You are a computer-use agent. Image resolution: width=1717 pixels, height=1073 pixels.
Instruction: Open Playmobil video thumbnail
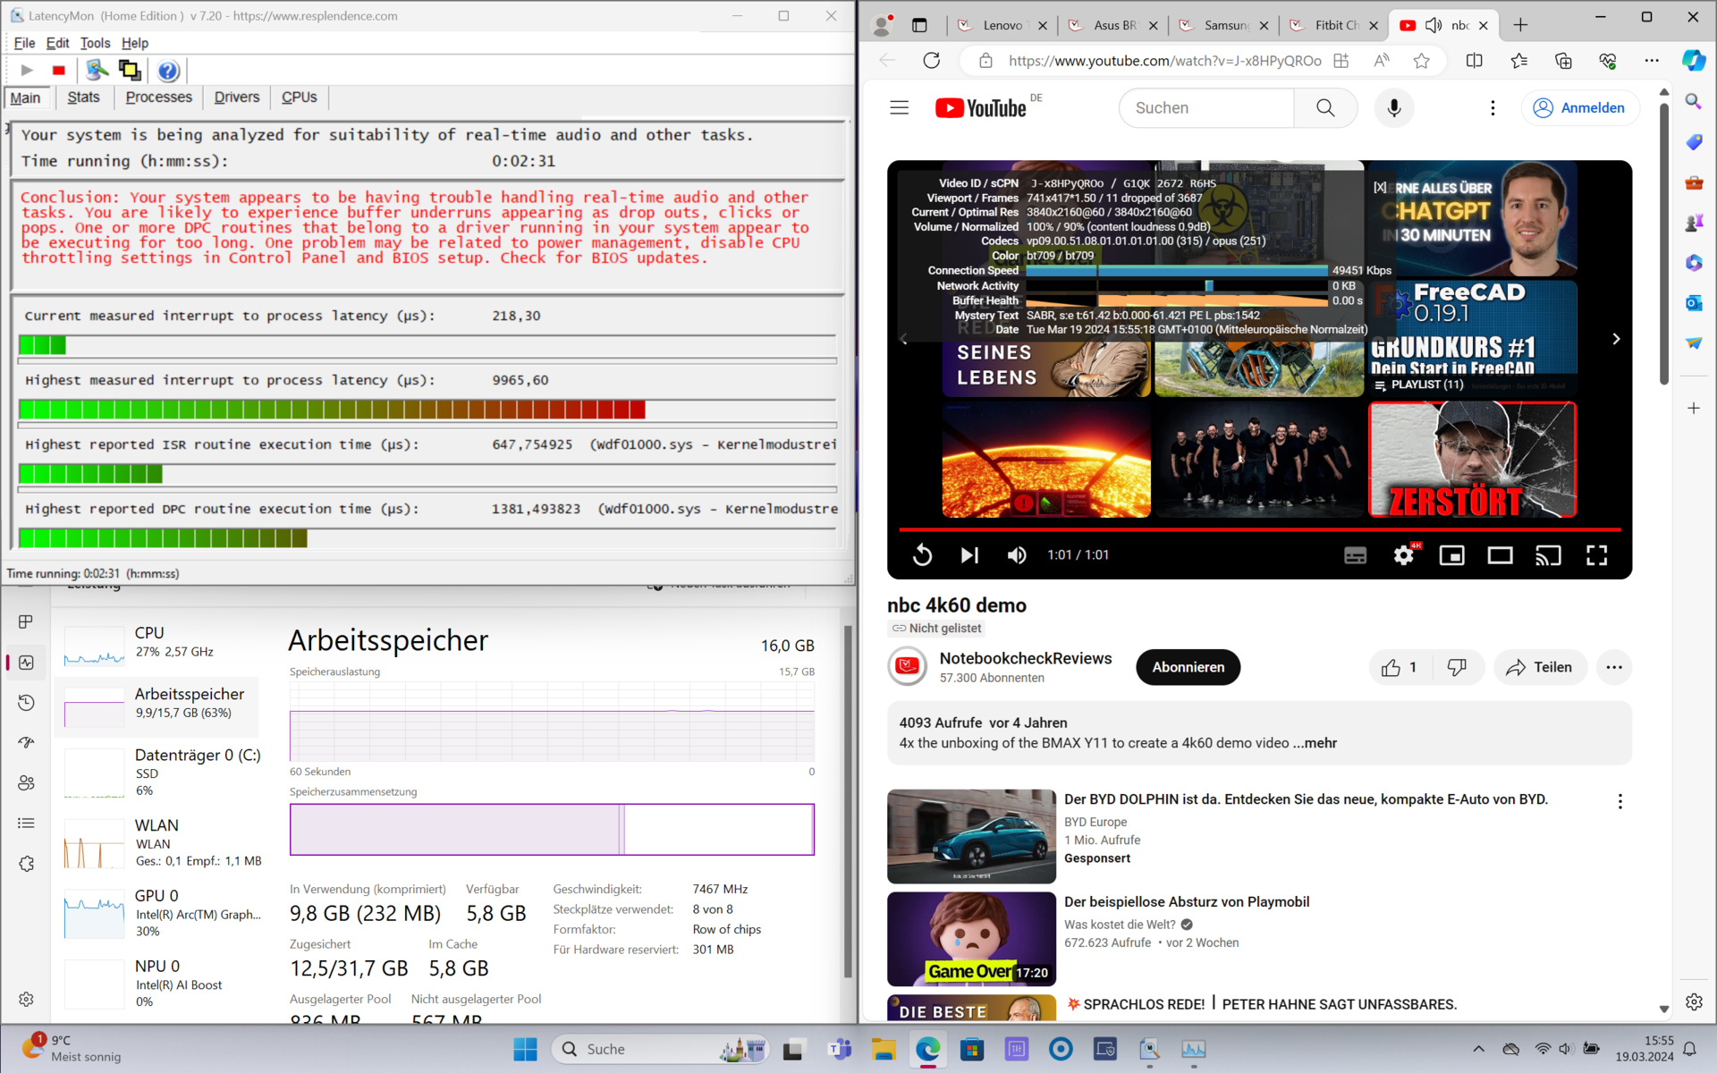[x=971, y=939]
